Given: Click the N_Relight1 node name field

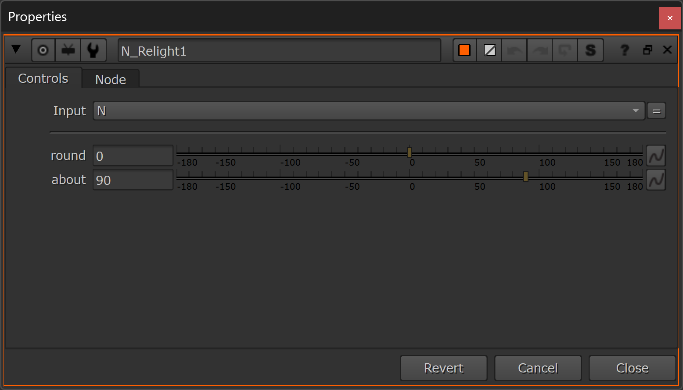Looking at the screenshot, I should [x=279, y=51].
